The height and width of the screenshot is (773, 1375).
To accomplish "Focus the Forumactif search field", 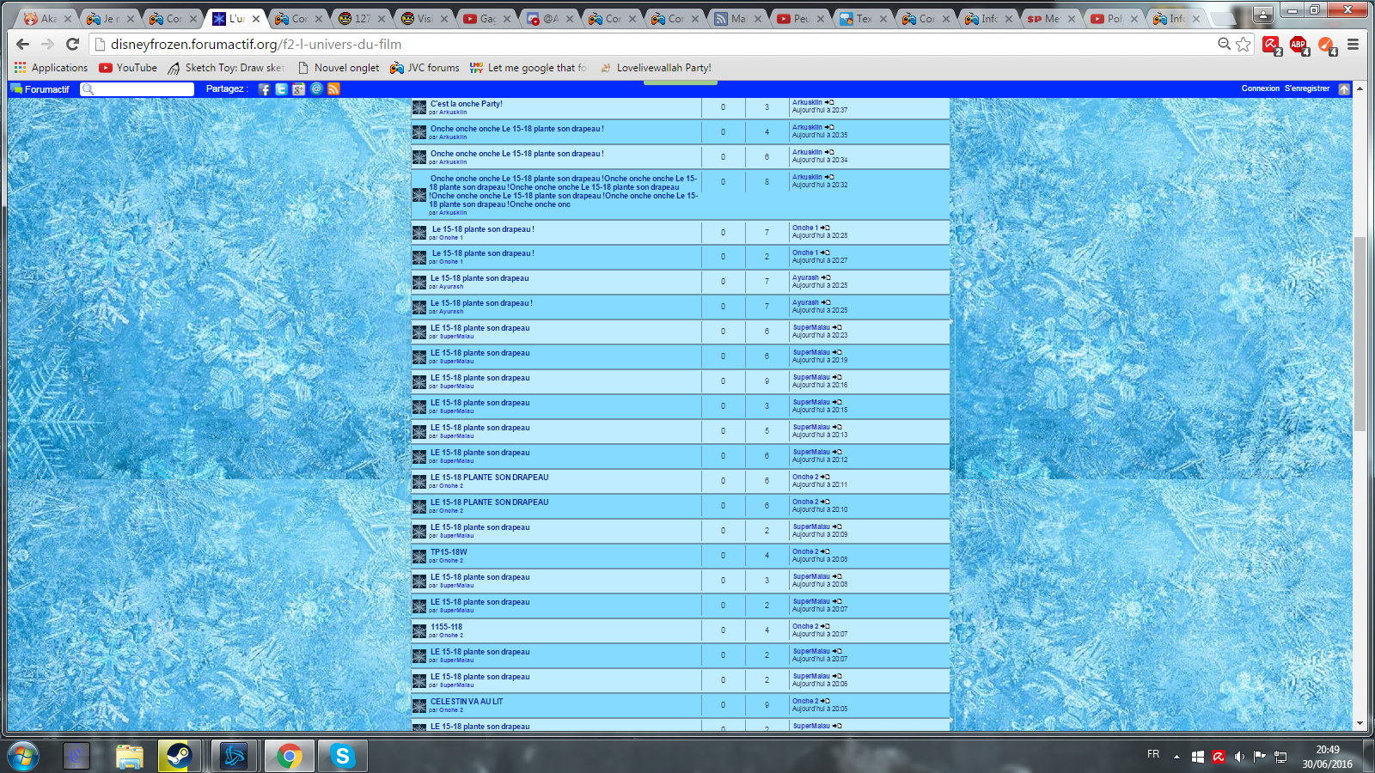I will click(x=137, y=89).
